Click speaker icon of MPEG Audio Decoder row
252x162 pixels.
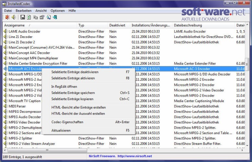coord(6,117)
